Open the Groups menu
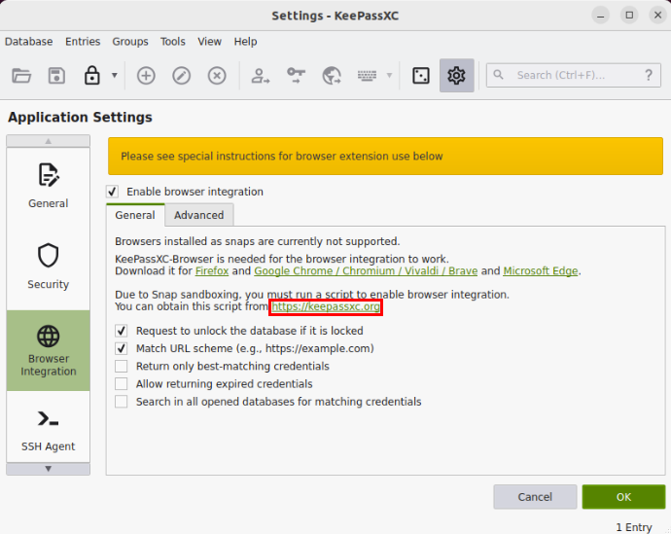This screenshot has height=534, width=671. [x=130, y=42]
